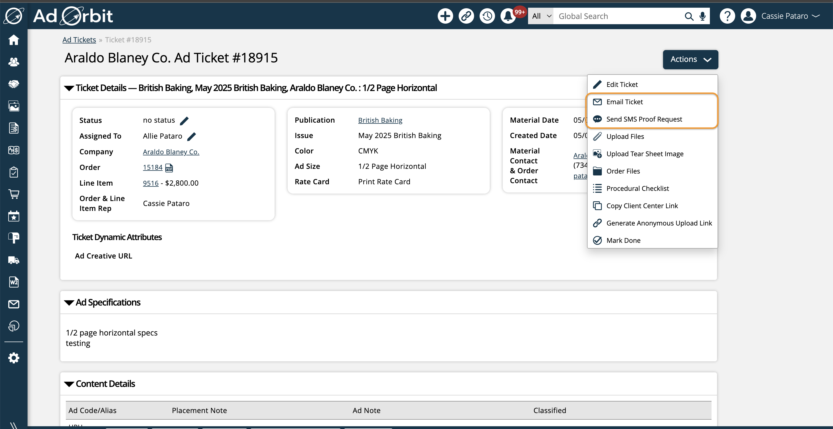The image size is (833, 429).
Task: Click the Classified column header
Action: point(550,410)
